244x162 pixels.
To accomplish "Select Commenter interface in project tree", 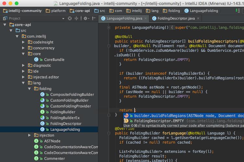I will (54, 158).
